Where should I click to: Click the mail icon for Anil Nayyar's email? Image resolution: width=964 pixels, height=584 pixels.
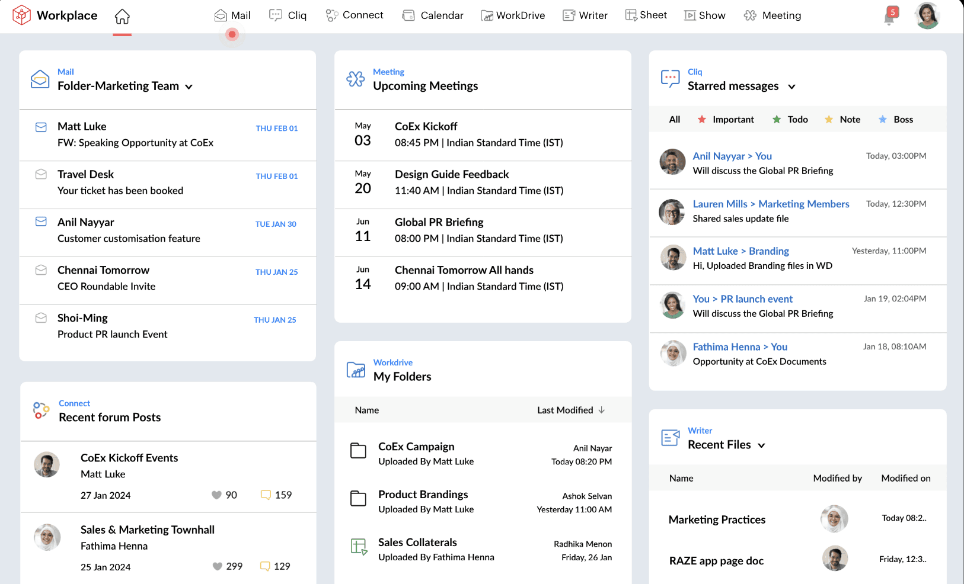click(41, 222)
